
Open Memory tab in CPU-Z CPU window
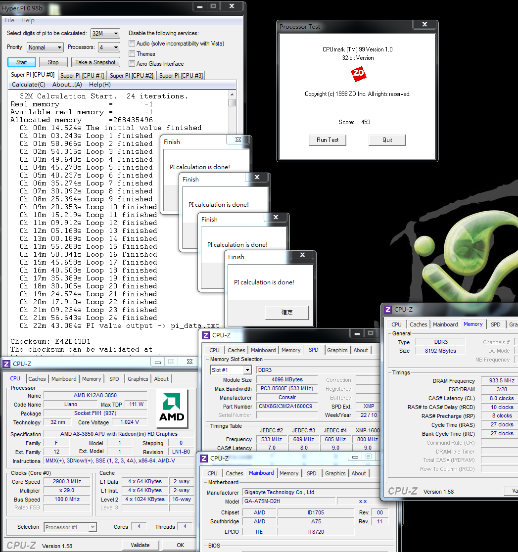[92, 379]
